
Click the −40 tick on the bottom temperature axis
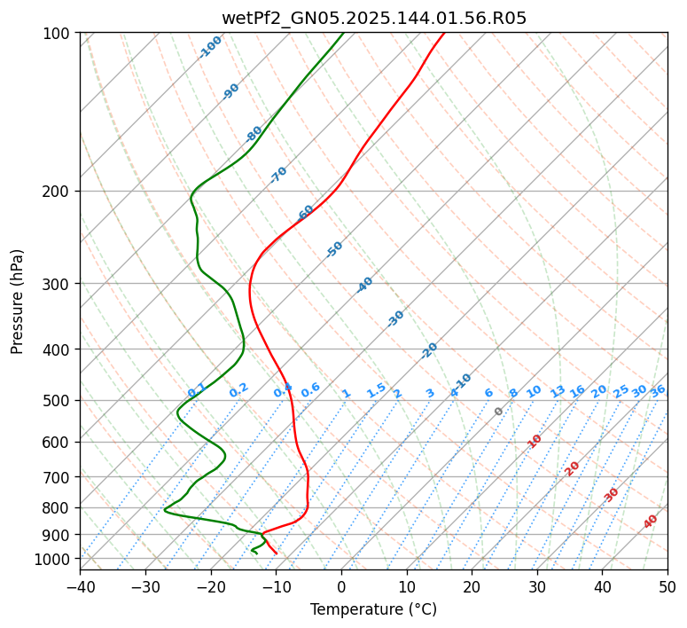click(x=80, y=586)
